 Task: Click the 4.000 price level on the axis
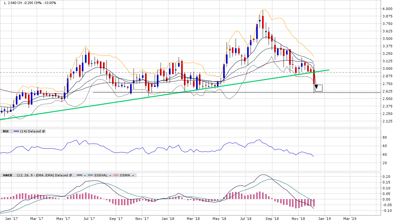tap(388, 9)
